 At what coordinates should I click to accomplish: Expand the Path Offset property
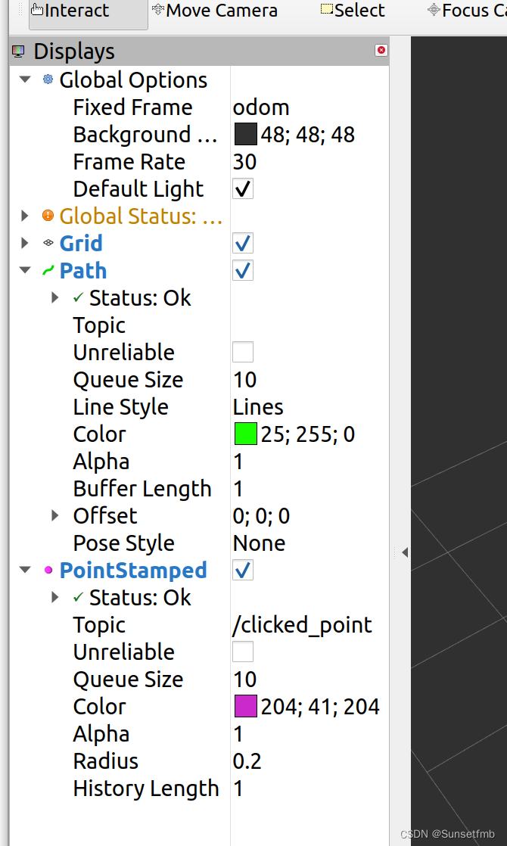[55, 515]
